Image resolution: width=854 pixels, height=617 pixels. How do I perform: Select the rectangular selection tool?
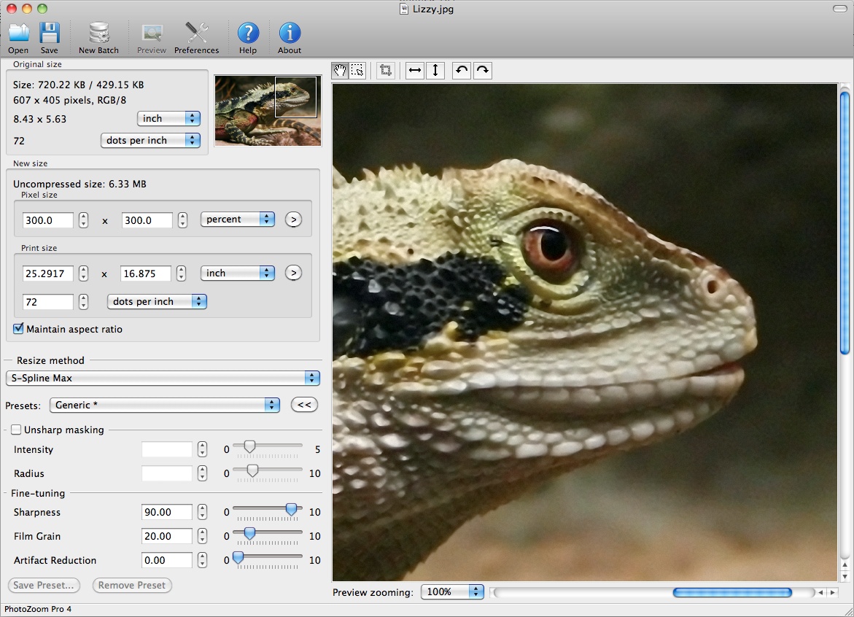tap(358, 70)
